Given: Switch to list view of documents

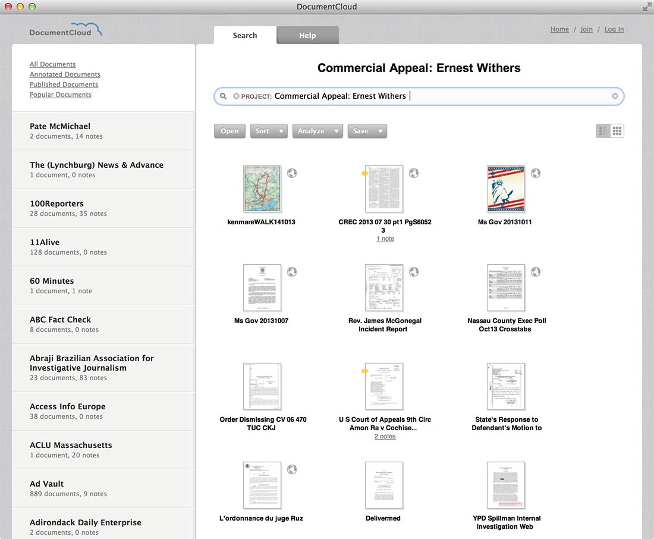Looking at the screenshot, I should (x=604, y=130).
